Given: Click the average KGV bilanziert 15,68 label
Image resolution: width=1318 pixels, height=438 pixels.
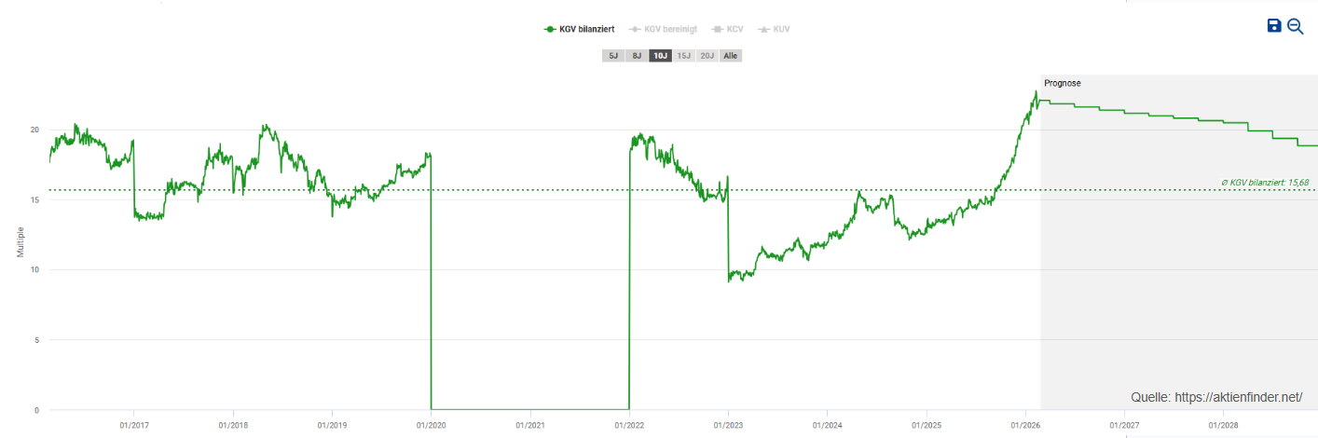Looking at the screenshot, I should (x=1265, y=183).
